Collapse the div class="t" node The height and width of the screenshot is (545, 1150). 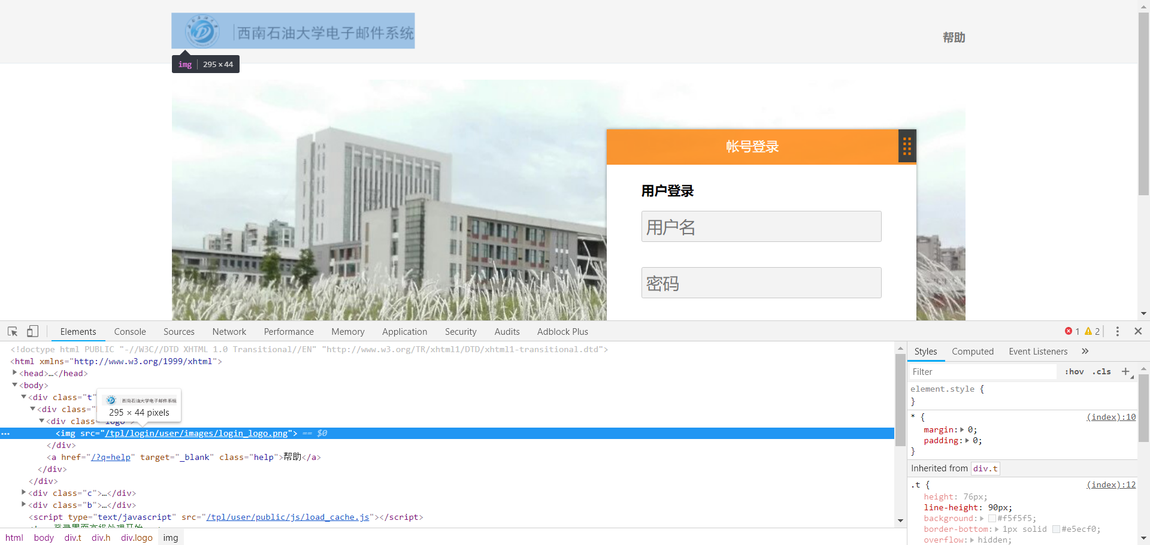click(x=24, y=397)
